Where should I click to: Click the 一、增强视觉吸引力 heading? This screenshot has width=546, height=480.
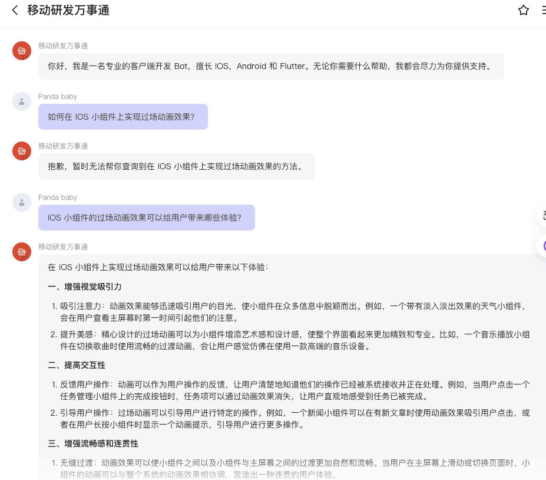point(85,287)
